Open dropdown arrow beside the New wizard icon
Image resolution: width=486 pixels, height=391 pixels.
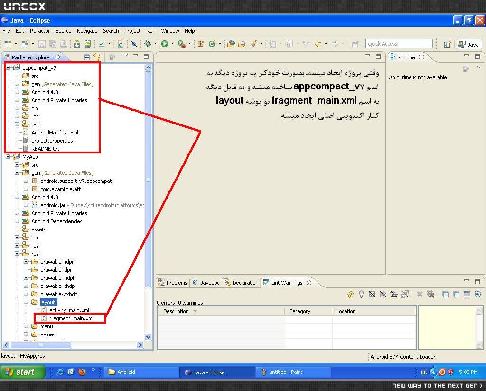coord(16,44)
